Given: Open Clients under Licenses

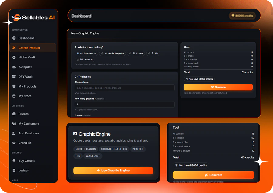Looking at the screenshot, I should [x=33, y=114].
